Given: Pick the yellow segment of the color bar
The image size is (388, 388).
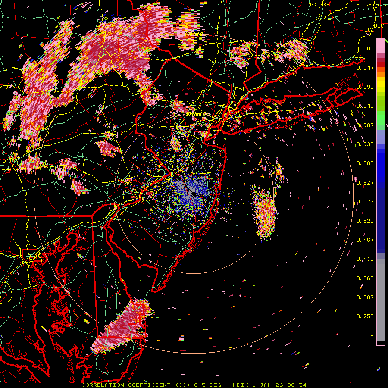Looking at the screenshot, I should 381,84.
